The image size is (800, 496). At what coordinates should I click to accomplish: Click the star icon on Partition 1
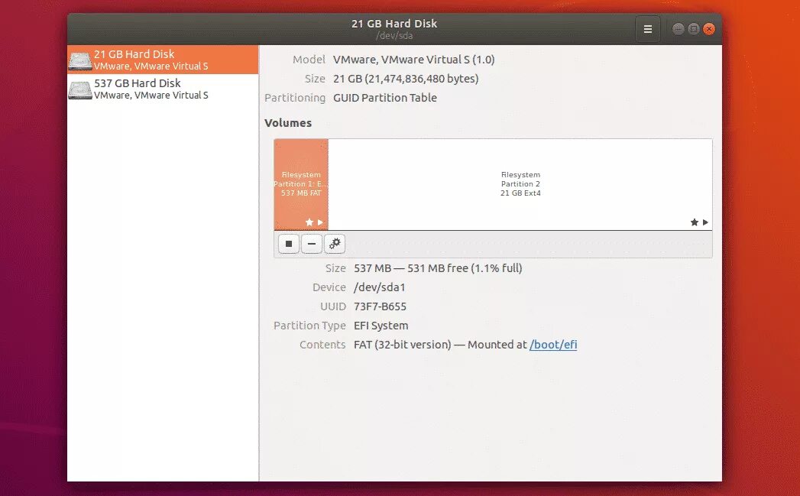(309, 222)
